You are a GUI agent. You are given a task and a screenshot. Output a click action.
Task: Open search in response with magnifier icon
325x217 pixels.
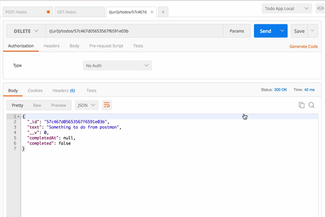click(311, 105)
